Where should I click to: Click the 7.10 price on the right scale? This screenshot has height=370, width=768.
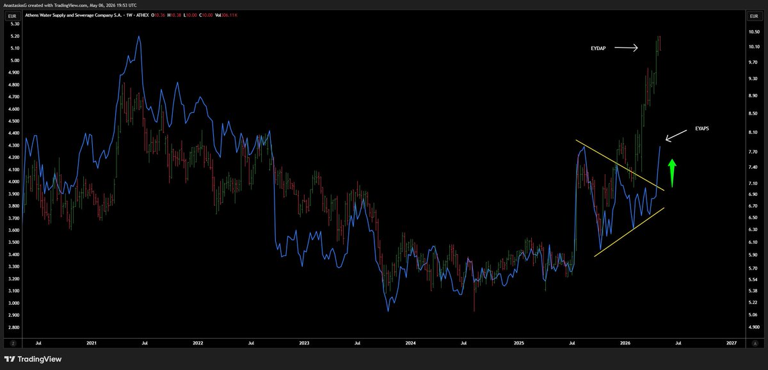pyautogui.click(x=754, y=182)
